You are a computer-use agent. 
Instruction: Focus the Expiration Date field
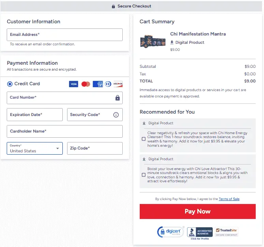pyautogui.click(x=35, y=115)
